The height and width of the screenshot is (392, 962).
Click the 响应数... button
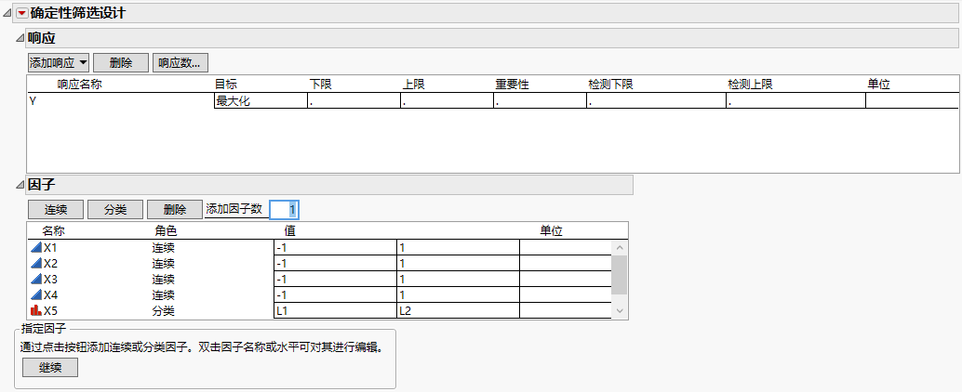pyautogui.click(x=180, y=62)
